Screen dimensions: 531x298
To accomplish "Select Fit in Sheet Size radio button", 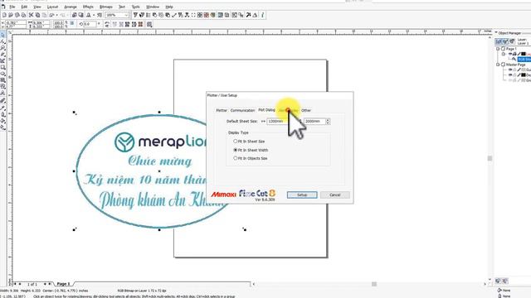I will coord(236,142).
